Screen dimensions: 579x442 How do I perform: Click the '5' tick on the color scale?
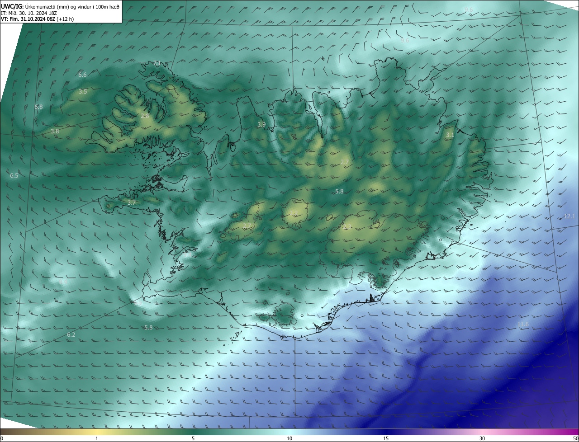pyautogui.click(x=193, y=439)
